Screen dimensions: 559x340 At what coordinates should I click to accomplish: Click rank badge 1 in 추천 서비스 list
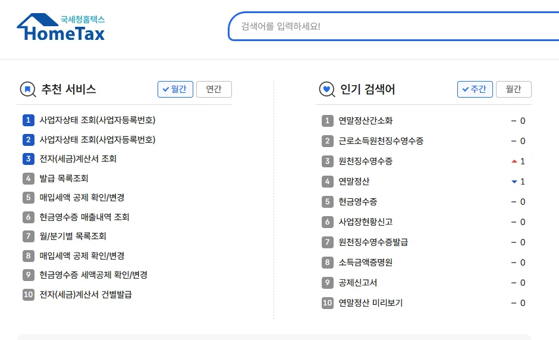point(29,120)
